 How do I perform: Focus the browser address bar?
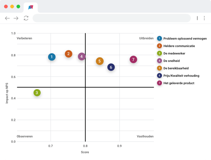click(112, 18)
